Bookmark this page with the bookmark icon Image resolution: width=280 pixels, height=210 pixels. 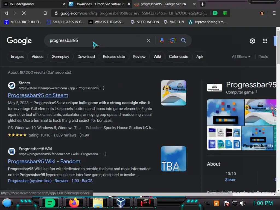[45, 13]
